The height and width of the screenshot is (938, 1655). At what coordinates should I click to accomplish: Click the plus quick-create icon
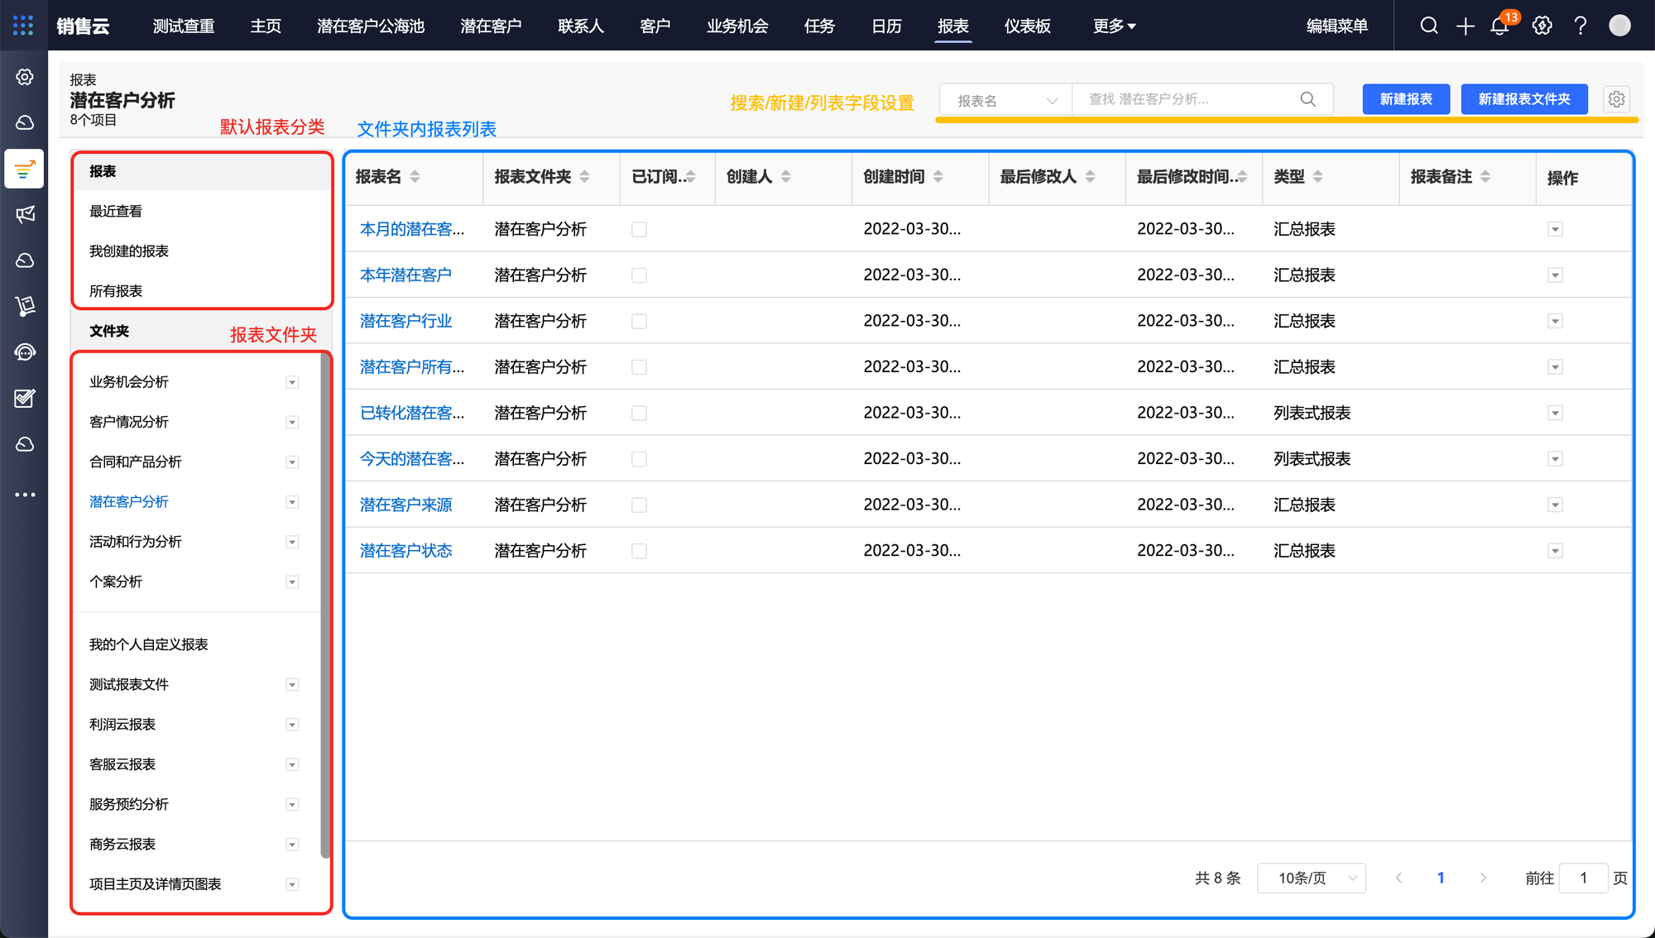(1466, 26)
